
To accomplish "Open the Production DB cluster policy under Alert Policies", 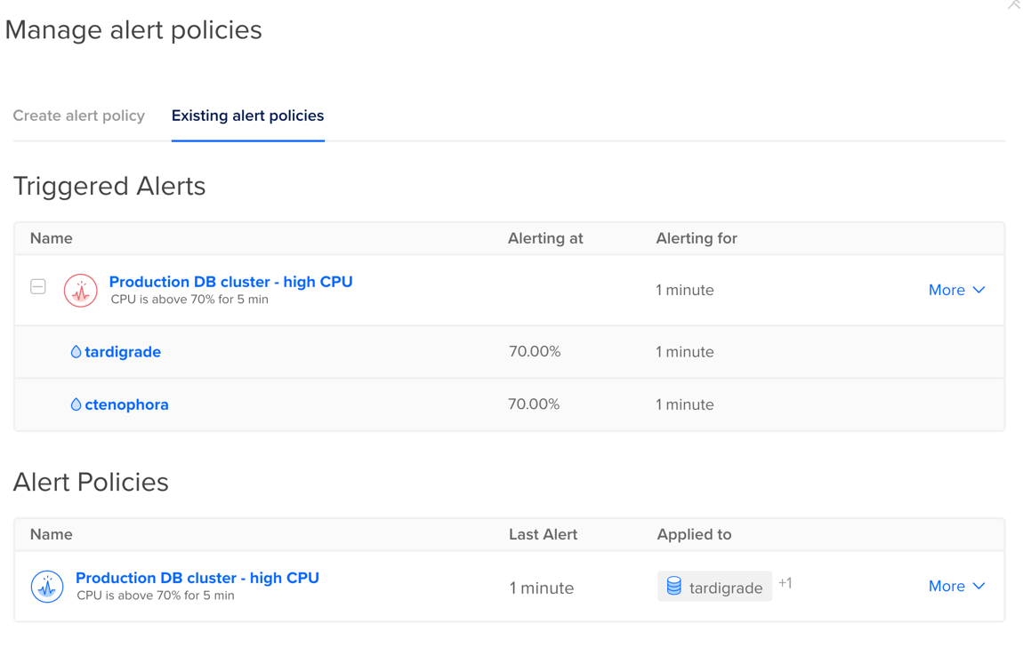I will (197, 578).
